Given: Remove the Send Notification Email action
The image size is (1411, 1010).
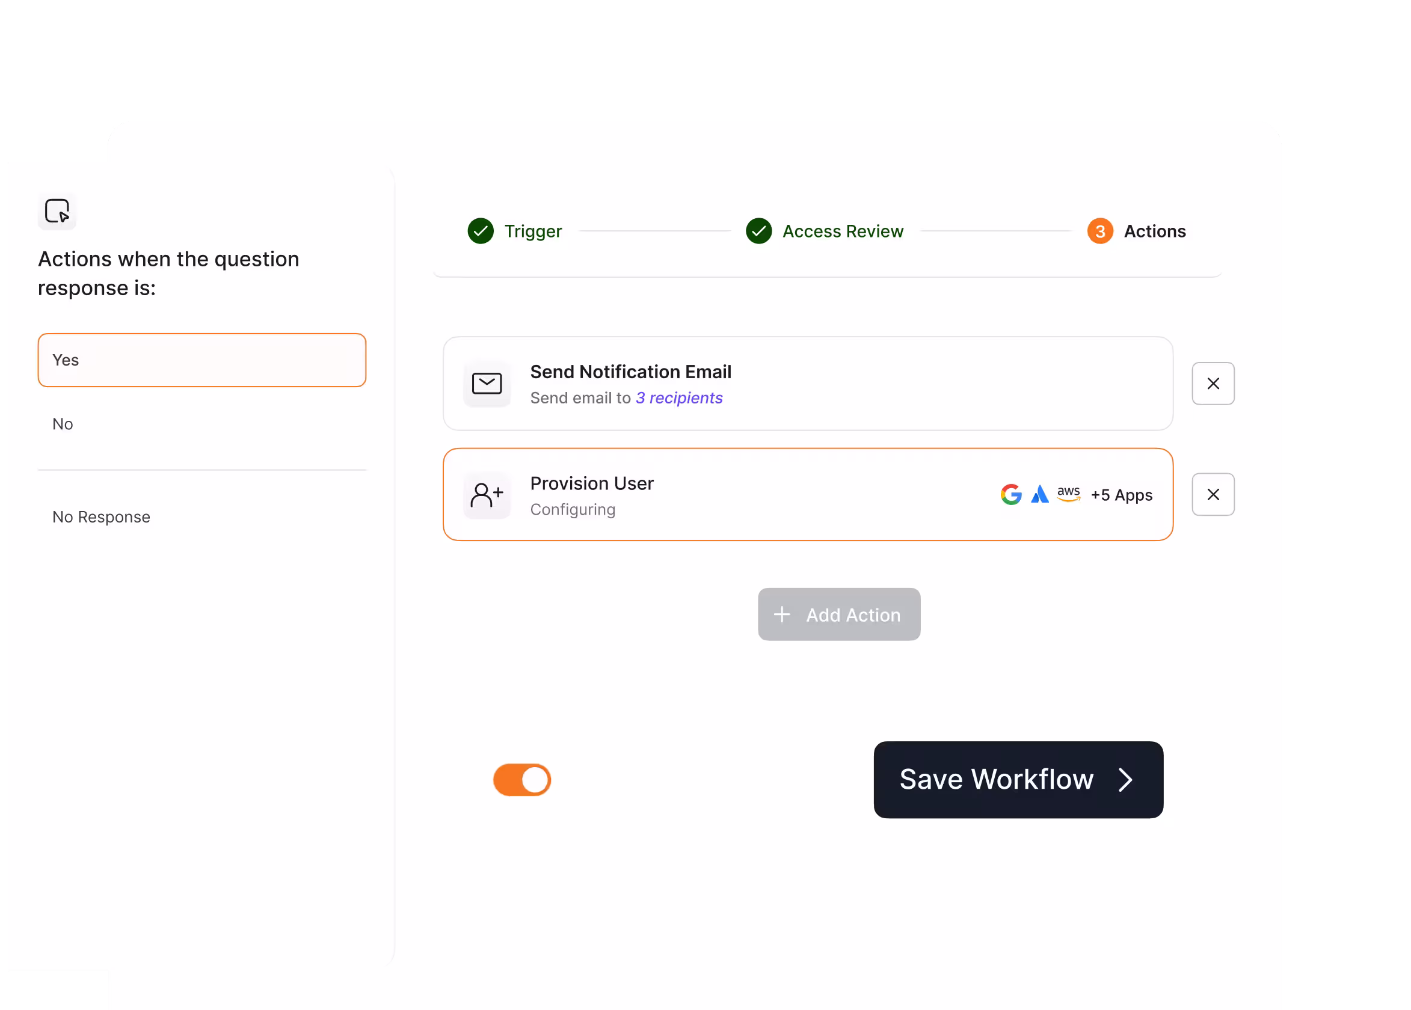Looking at the screenshot, I should (x=1213, y=384).
